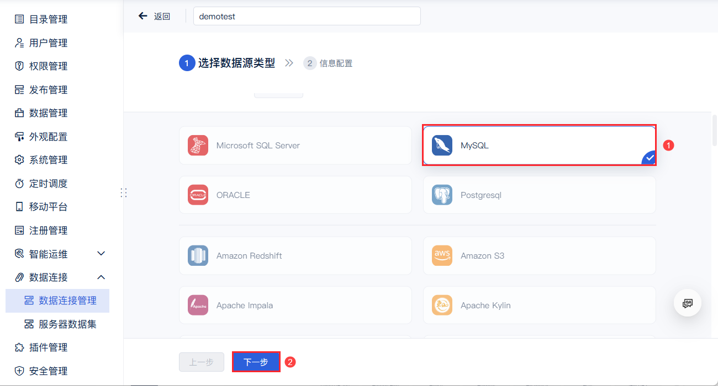Screen dimensions: 718x386
Task: Click the Apache Kylin logo icon
Action: coord(442,305)
